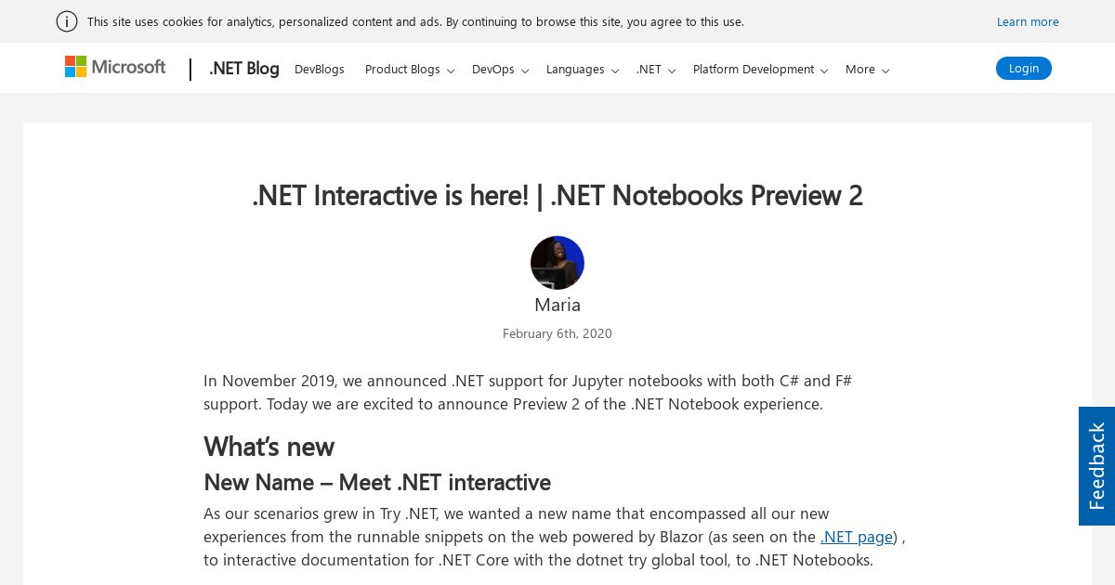Open the .NET Blog home link

pos(244,69)
